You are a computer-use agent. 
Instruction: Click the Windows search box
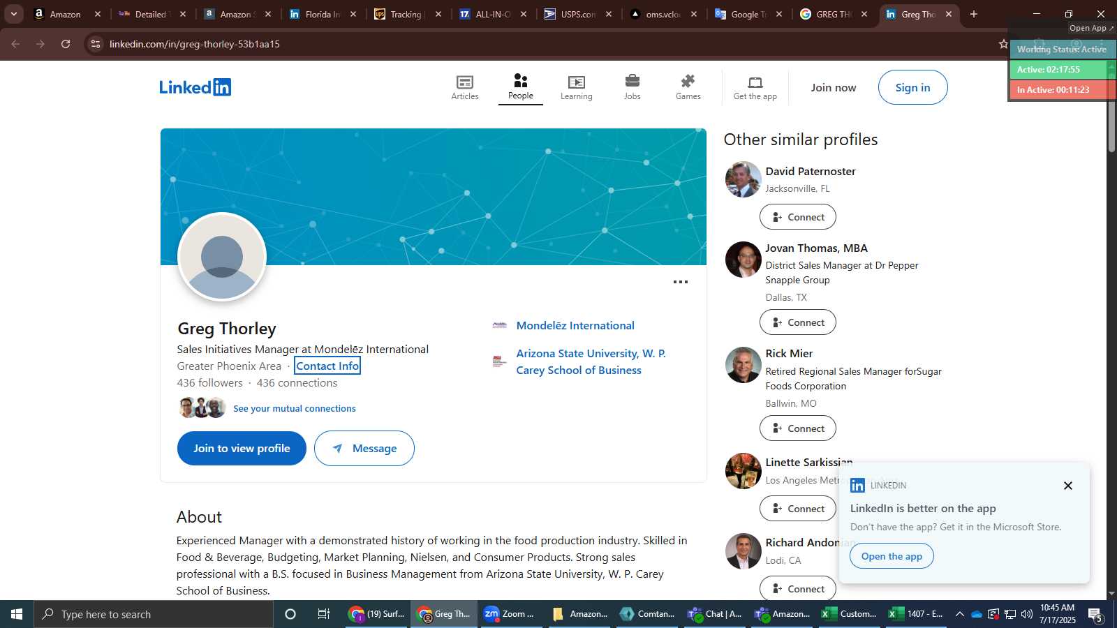point(154,614)
